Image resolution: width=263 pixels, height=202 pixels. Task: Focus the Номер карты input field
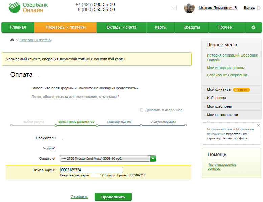click(x=91, y=170)
